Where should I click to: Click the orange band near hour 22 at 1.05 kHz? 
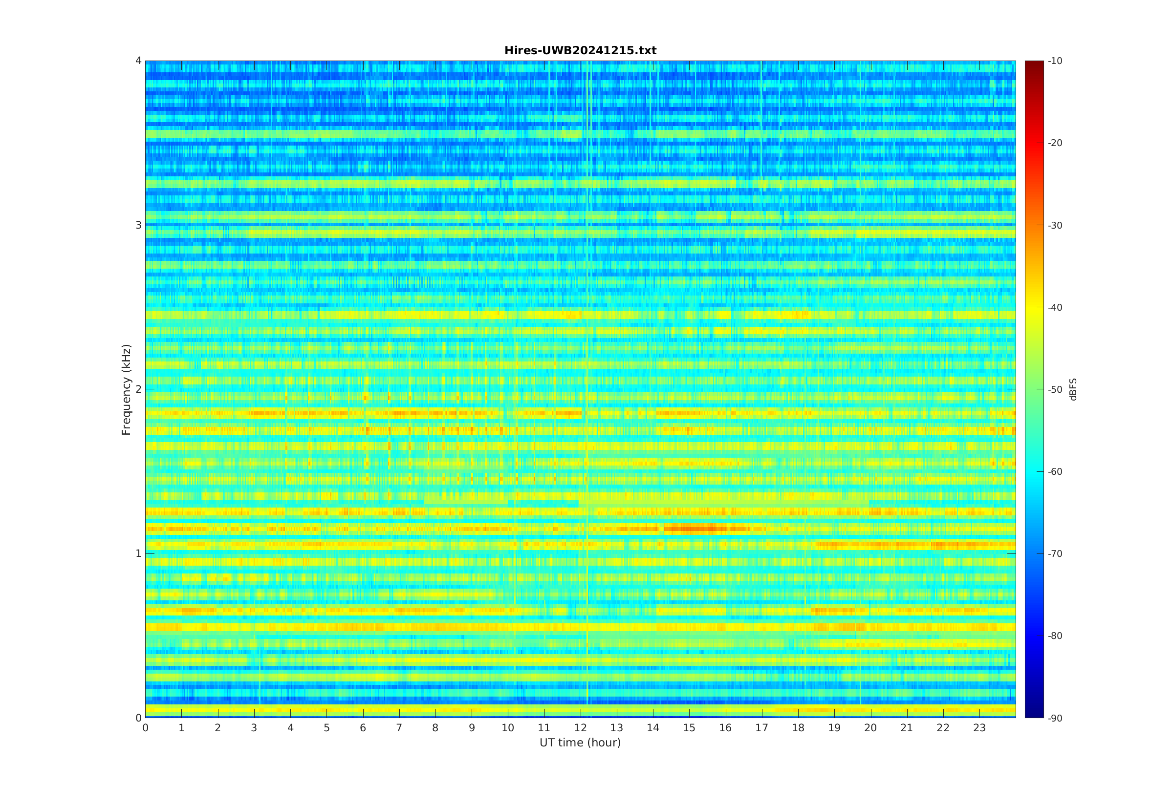(944, 546)
